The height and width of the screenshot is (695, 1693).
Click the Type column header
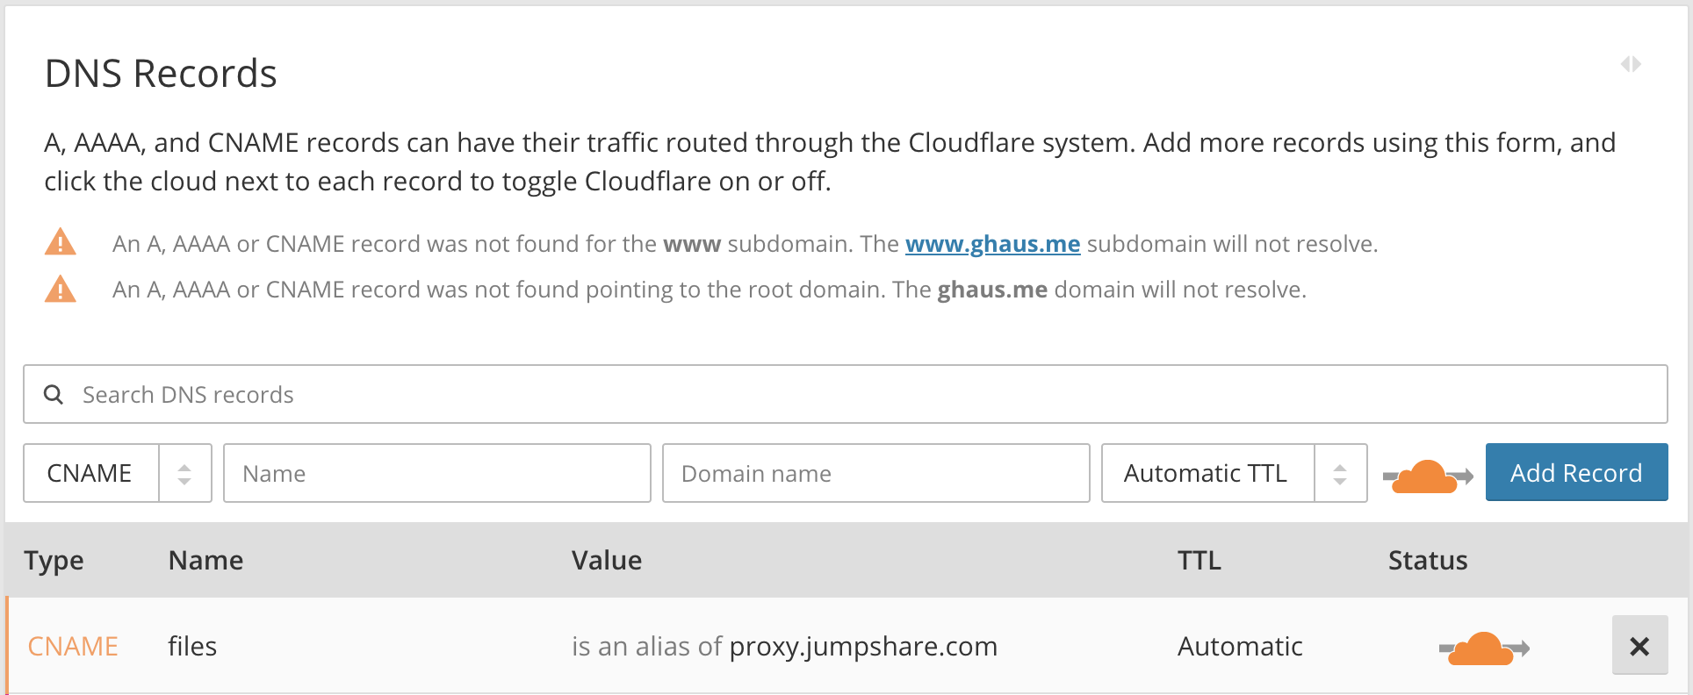[x=54, y=560]
